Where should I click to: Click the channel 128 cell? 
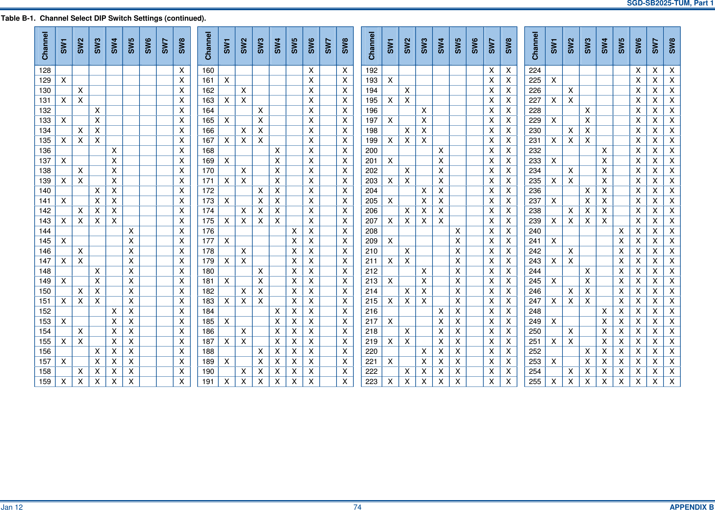click(x=45, y=70)
